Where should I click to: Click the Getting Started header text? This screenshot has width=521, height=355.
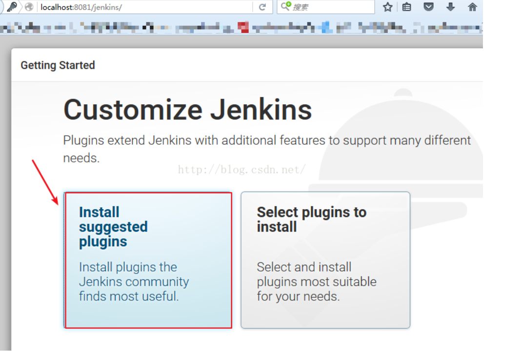point(58,65)
